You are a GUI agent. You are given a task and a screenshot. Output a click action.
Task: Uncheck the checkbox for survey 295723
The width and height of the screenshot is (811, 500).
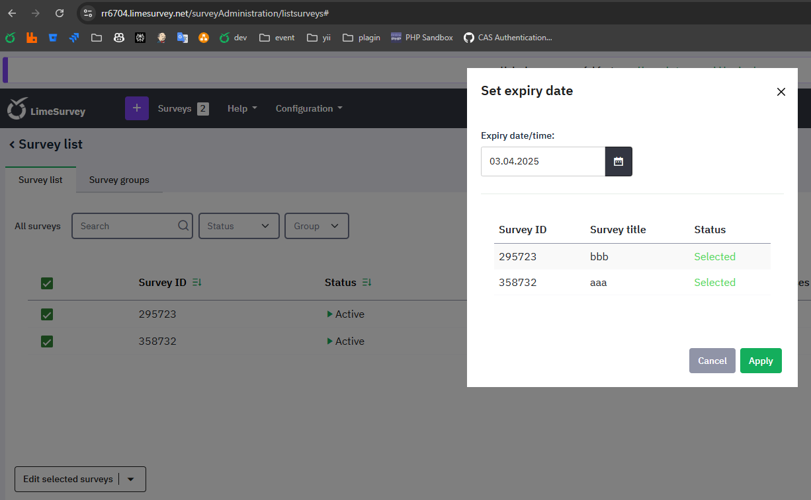pos(47,314)
